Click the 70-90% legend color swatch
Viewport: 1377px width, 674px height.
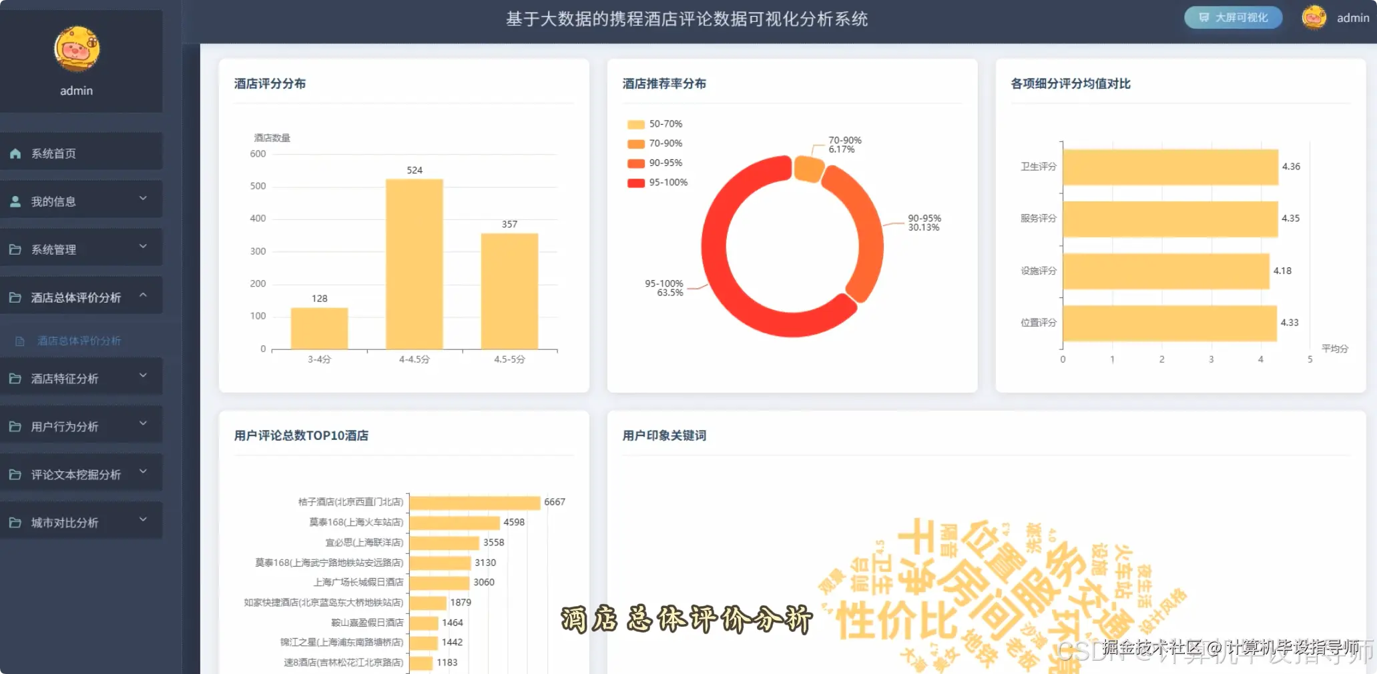tap(636, 144)
